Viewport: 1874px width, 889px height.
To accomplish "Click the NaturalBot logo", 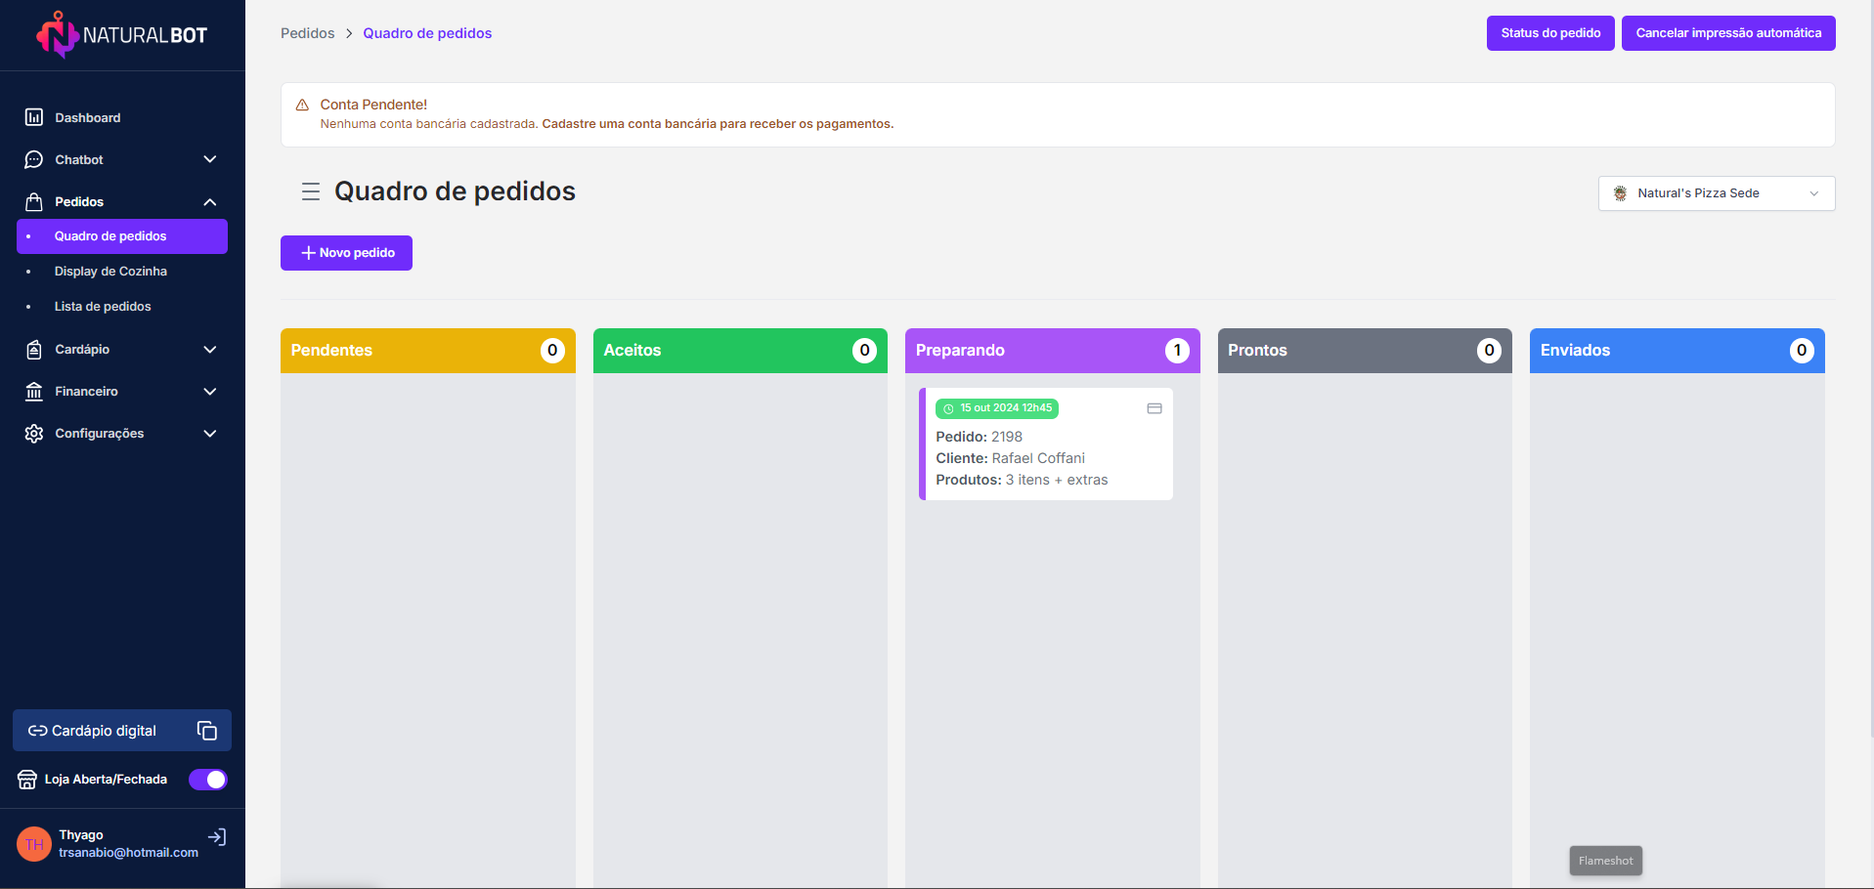I will click(x=121, y=35).
